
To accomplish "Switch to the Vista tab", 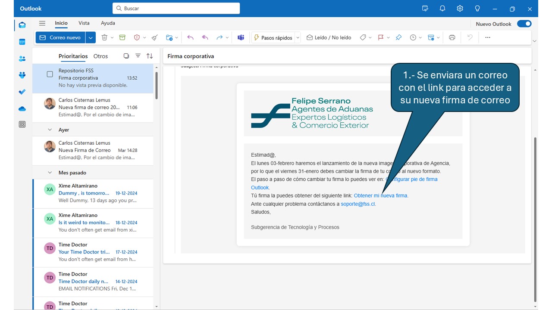I will coord(84,23).
